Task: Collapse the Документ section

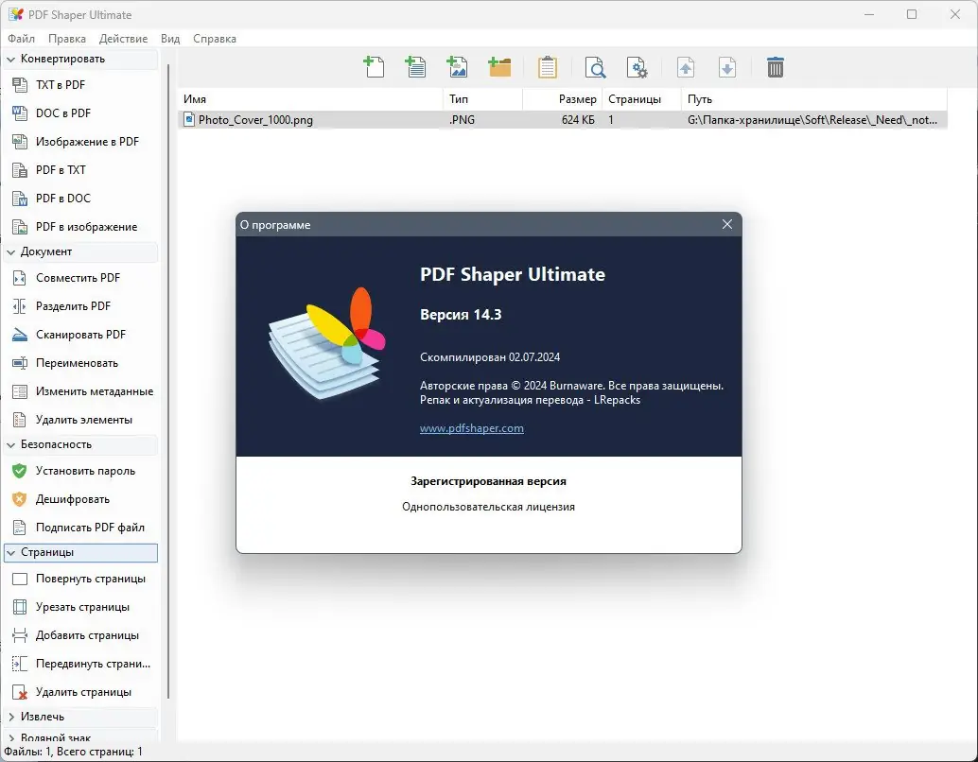Action: coord(11,251)
